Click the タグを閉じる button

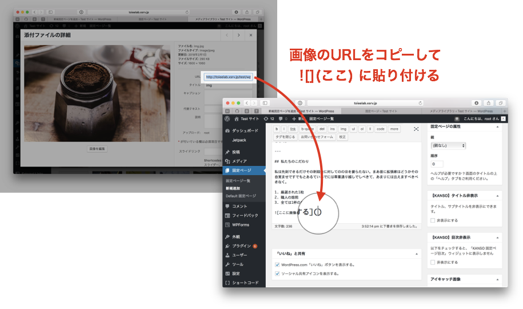click(285, 137)
